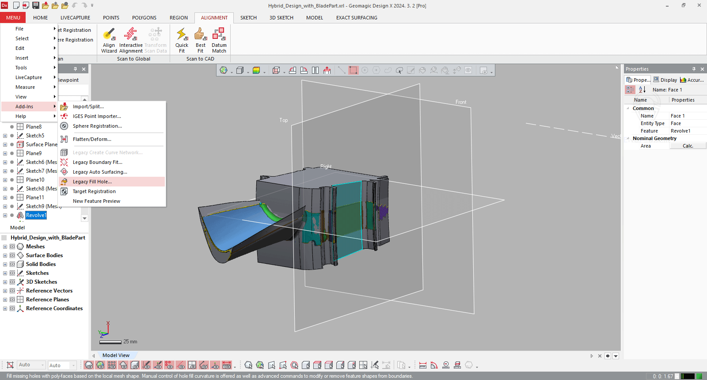Click the undo arrow icon
This screenshot has width=707, height=380.
pyautogui.click(x=75, y=5)
